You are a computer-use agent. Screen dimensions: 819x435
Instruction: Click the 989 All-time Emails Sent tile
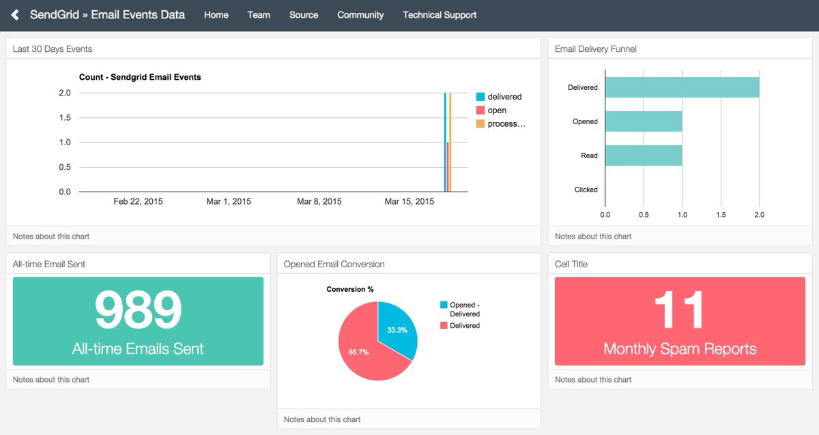coord(139,321)
